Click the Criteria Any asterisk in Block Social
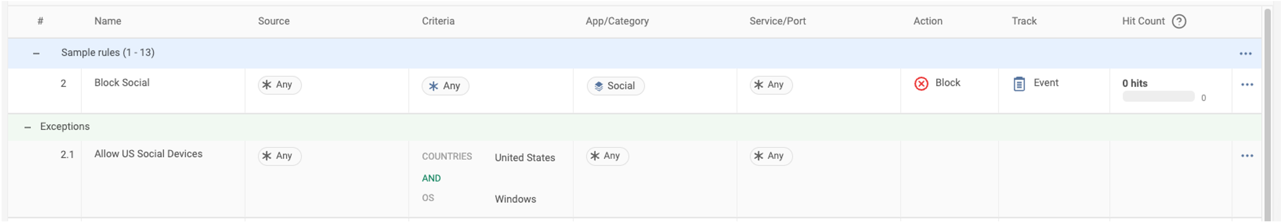The height and width of the screenshot is (223, 1281). pyautogui.click(x=434, y=86)
